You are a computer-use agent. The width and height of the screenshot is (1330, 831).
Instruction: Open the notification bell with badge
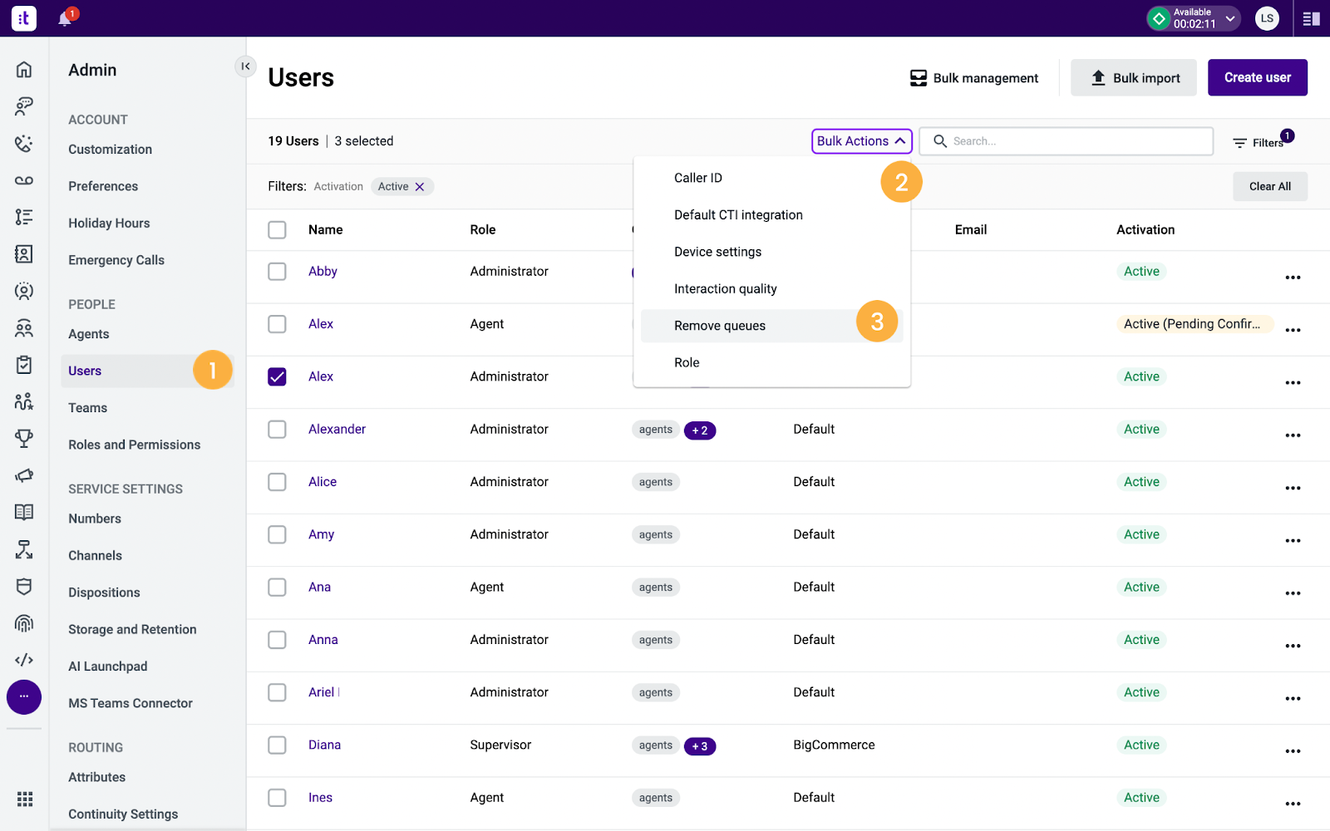point(66,18)
